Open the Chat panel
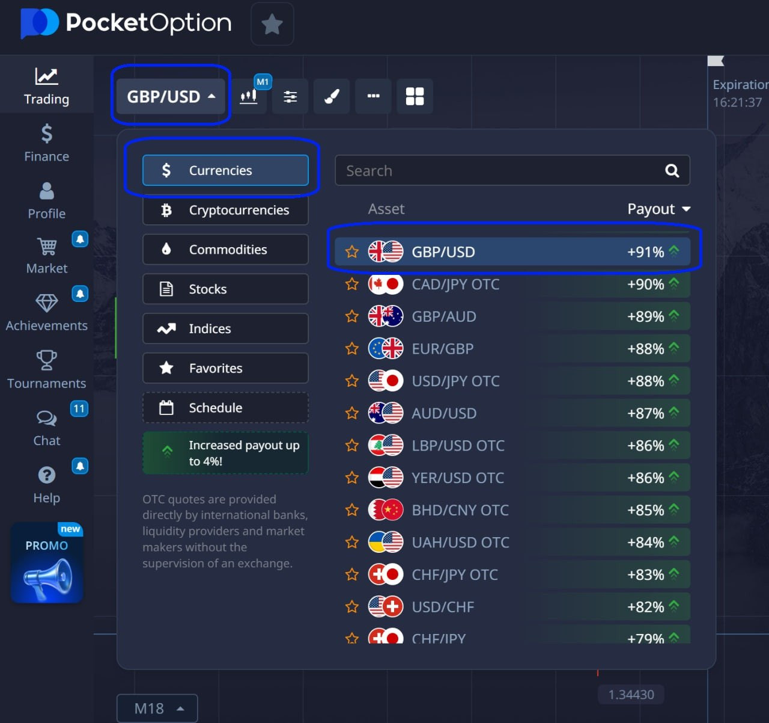Image resolution: width=769 pixels, height=723 pixels. click(46, 428)
